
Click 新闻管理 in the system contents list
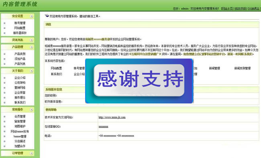[x=214, y=68]
